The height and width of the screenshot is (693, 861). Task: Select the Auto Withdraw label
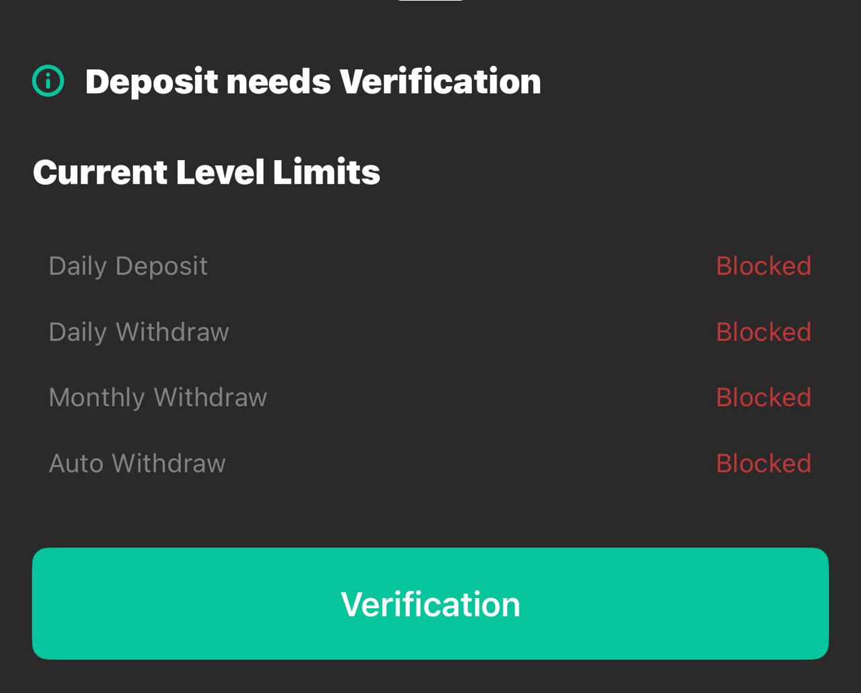(137, 464)
